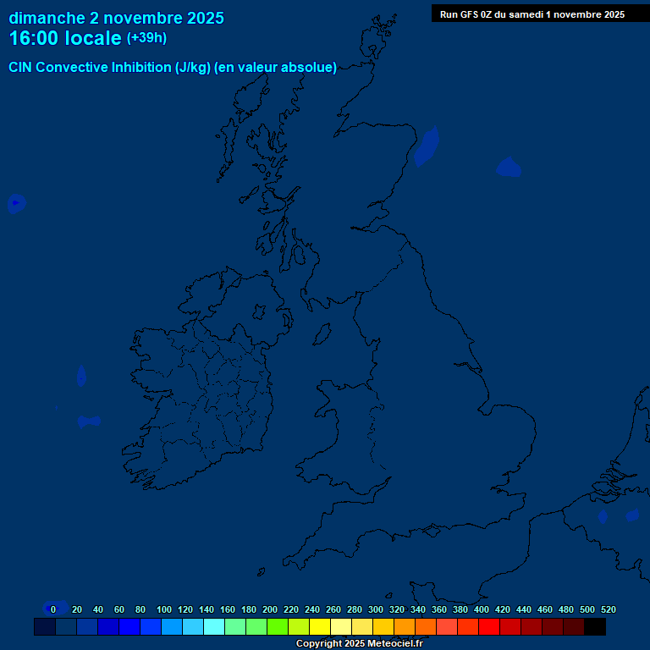Click the blue patch in the North Sea
Screen dimensions: 650x650
[x=509, y=167]
